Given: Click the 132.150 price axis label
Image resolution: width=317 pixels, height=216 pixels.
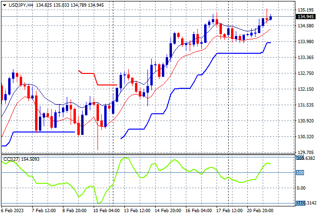Looking at the screenshot, I should point(305,89).
